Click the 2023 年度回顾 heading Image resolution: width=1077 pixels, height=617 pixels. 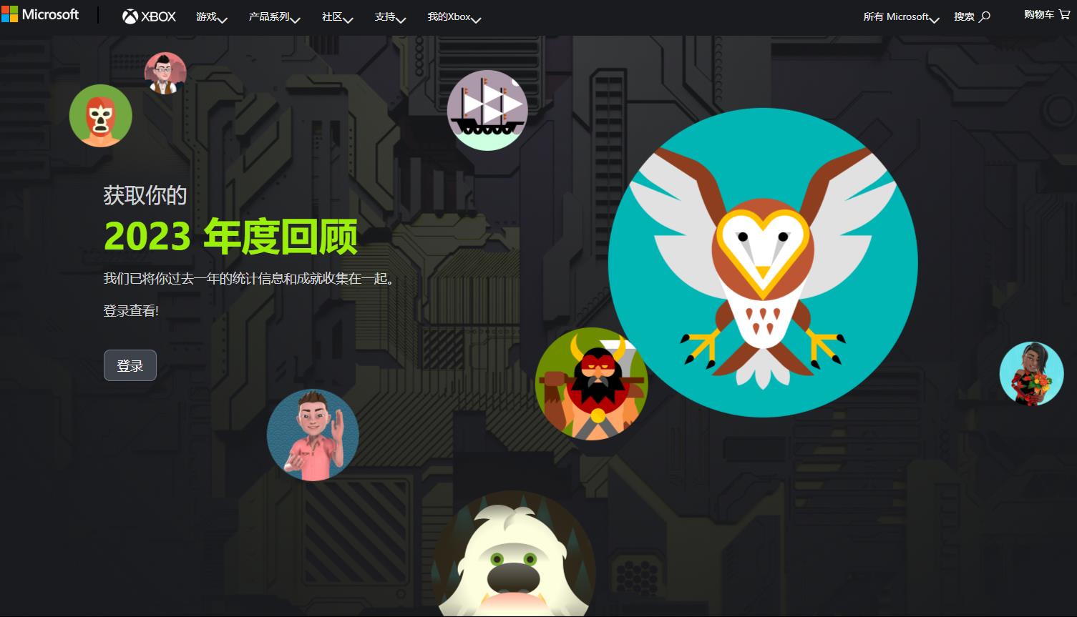click(x=230, y=237)
